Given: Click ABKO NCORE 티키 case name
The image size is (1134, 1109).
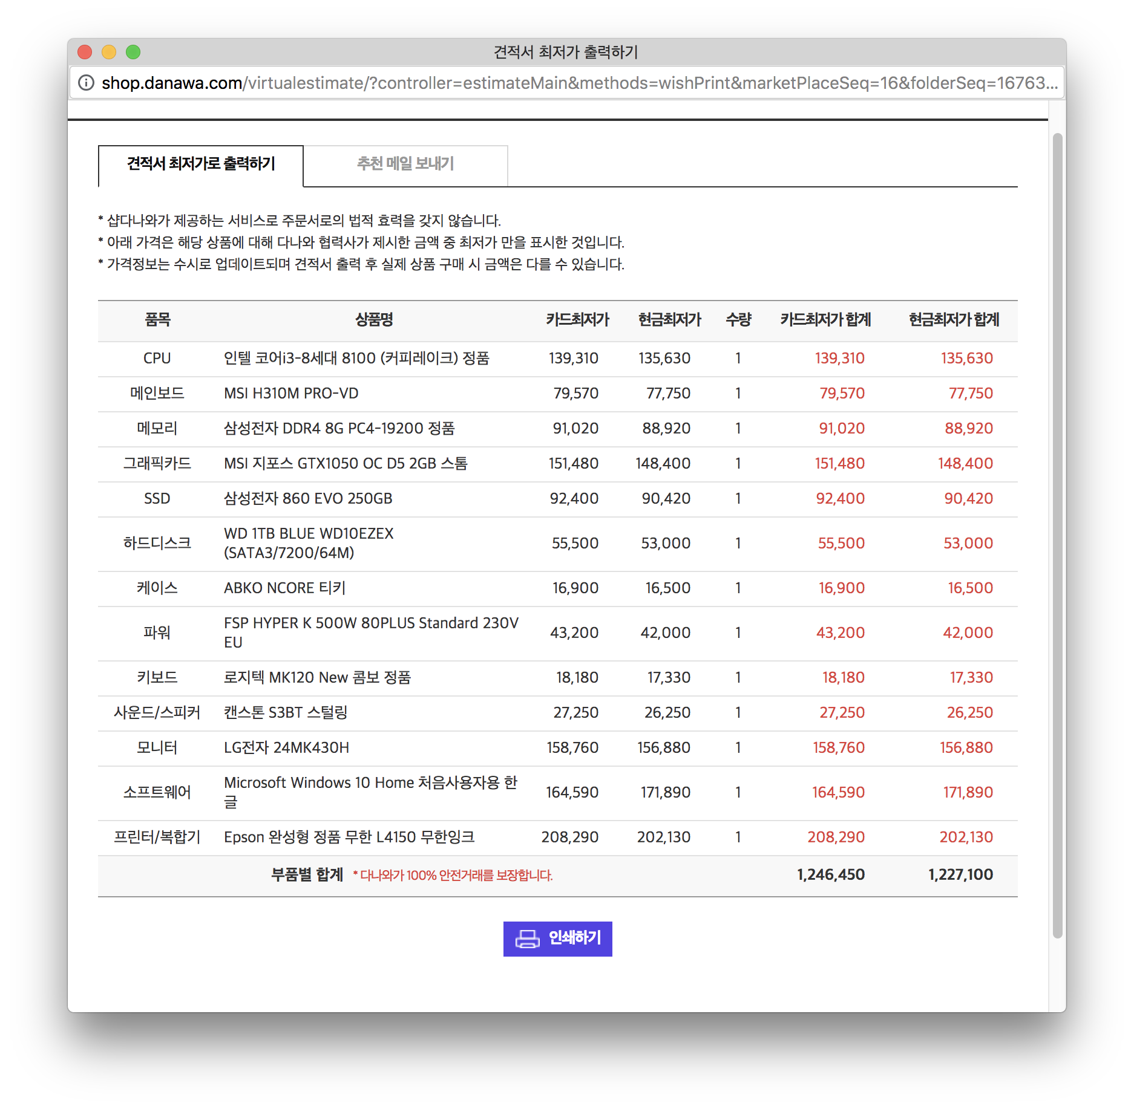Looking at the screenshot, I should click(x=284, y=588).
